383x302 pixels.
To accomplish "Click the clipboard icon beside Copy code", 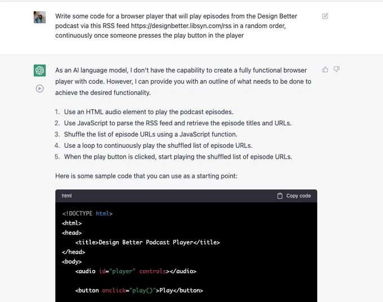I will pyautogui.click(x=280, y=196).
